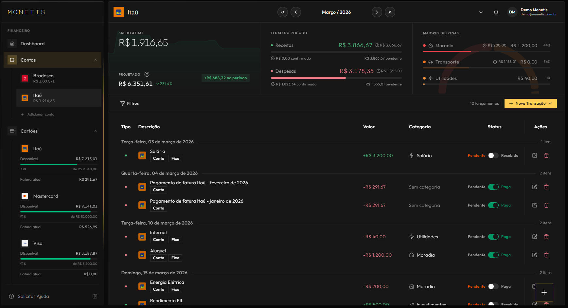This screenshot has height=308, width=568.
Task: Click the help icon next to Projetado
Action: [147, 74]
